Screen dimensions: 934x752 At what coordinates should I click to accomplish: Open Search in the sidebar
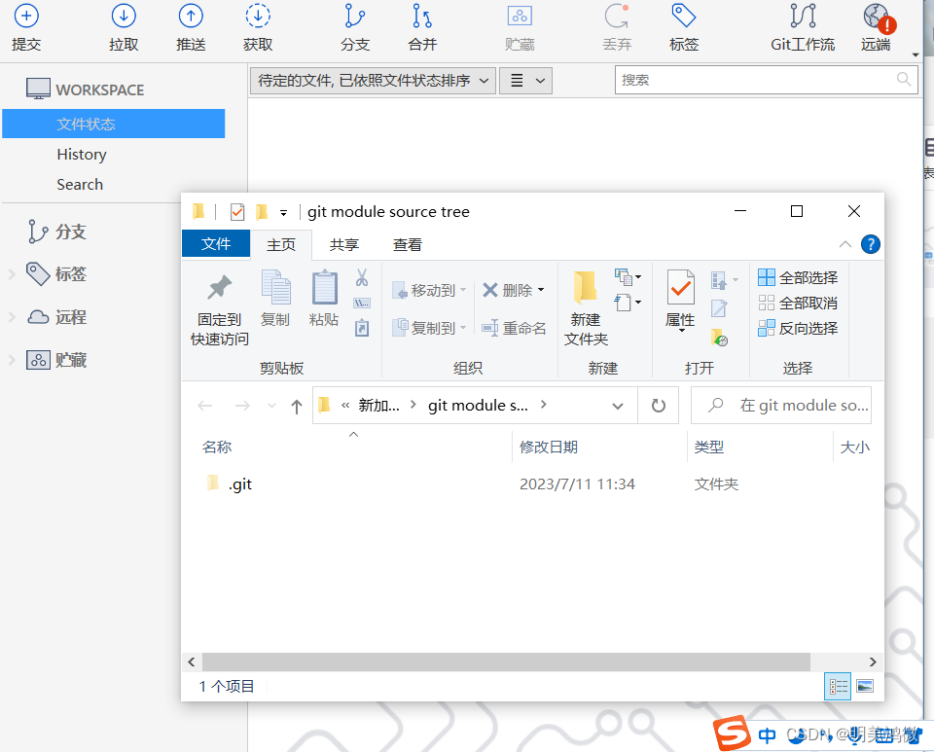(x=80, y=185)
